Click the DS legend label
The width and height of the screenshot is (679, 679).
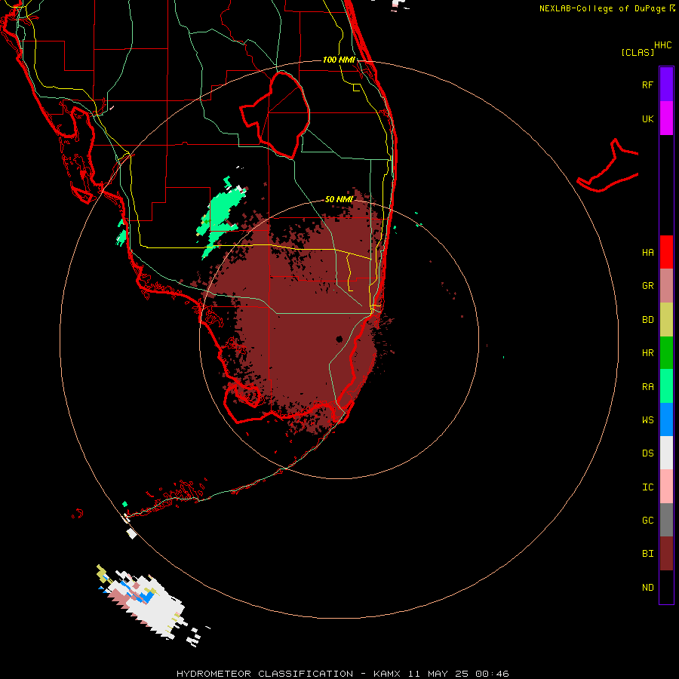click(647, 453)
